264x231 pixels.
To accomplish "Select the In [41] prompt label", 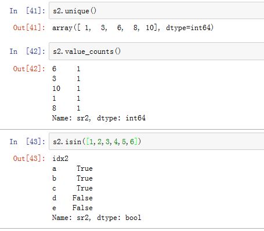I will 27,11.
